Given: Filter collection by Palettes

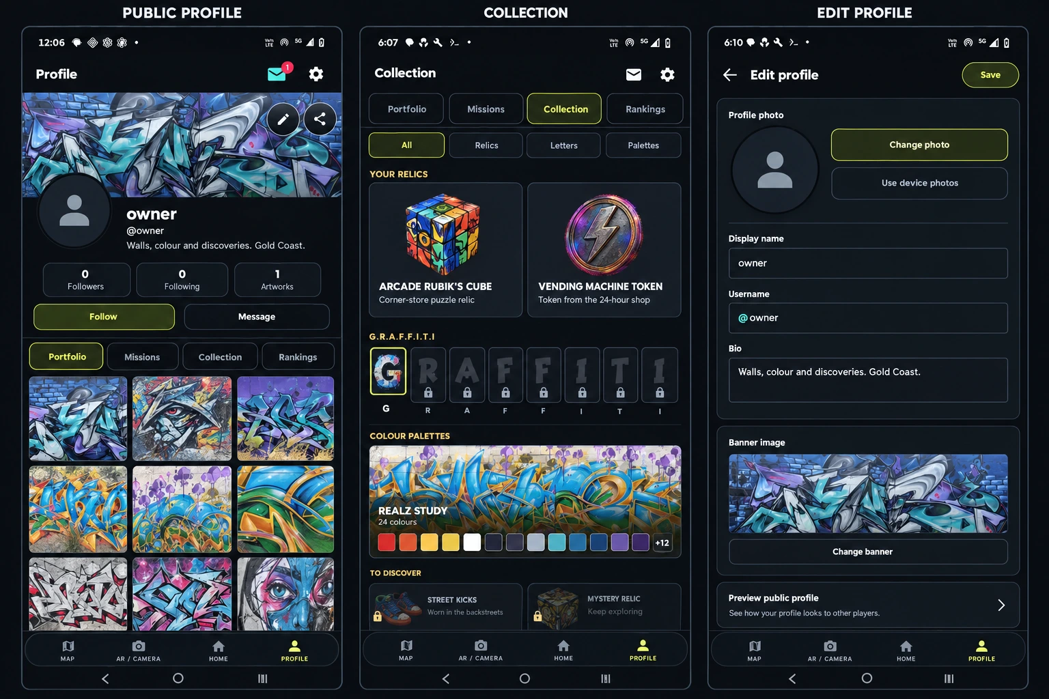Looking at the screenshot, I should pyautogui.click(x=643, y=145).
